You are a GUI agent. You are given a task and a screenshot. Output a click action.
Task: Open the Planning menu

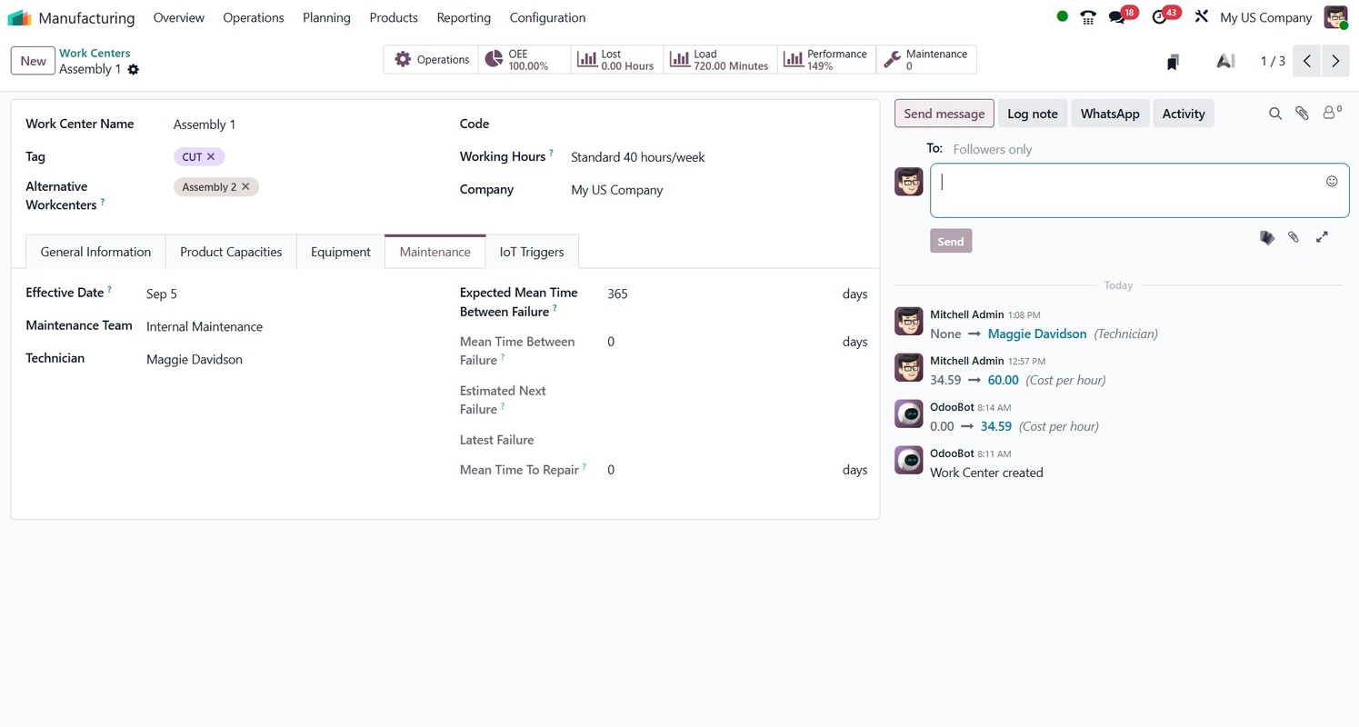point(326,17)
